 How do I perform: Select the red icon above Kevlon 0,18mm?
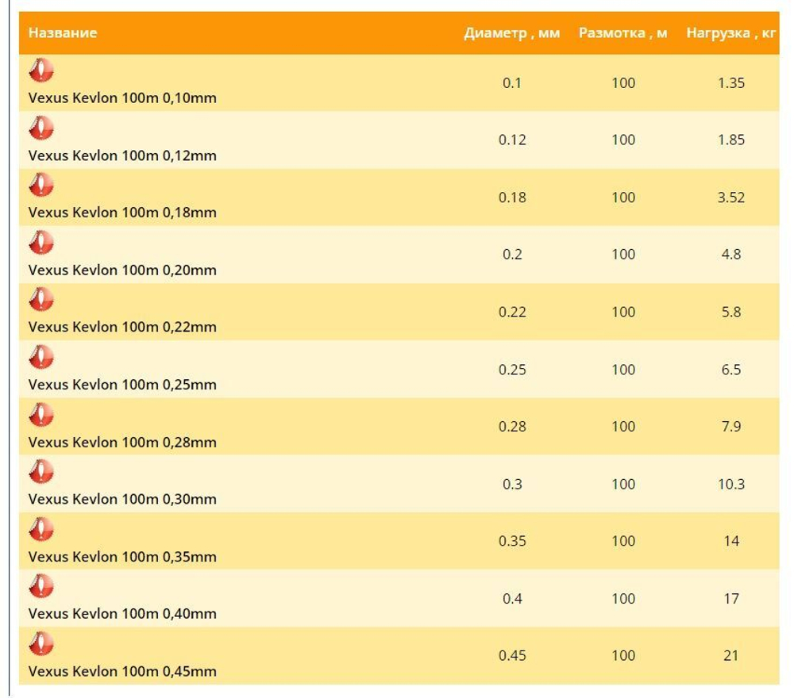(41, 185)
